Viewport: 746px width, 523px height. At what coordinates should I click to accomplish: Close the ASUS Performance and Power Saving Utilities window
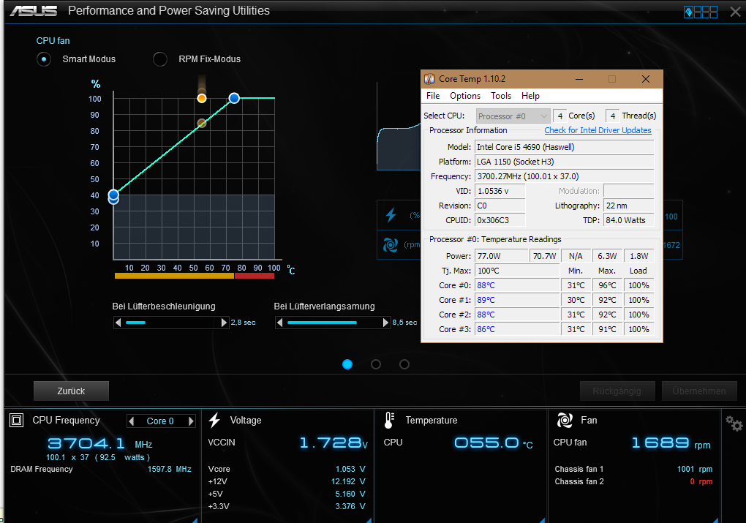coord(735,12)
